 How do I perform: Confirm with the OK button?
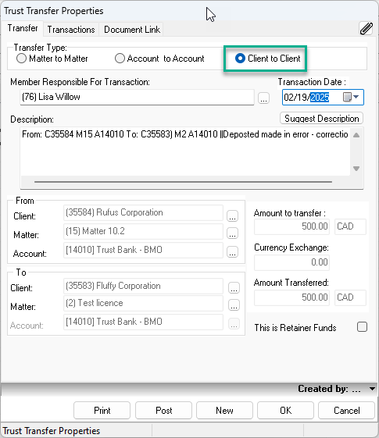click(x=285, y=411)
